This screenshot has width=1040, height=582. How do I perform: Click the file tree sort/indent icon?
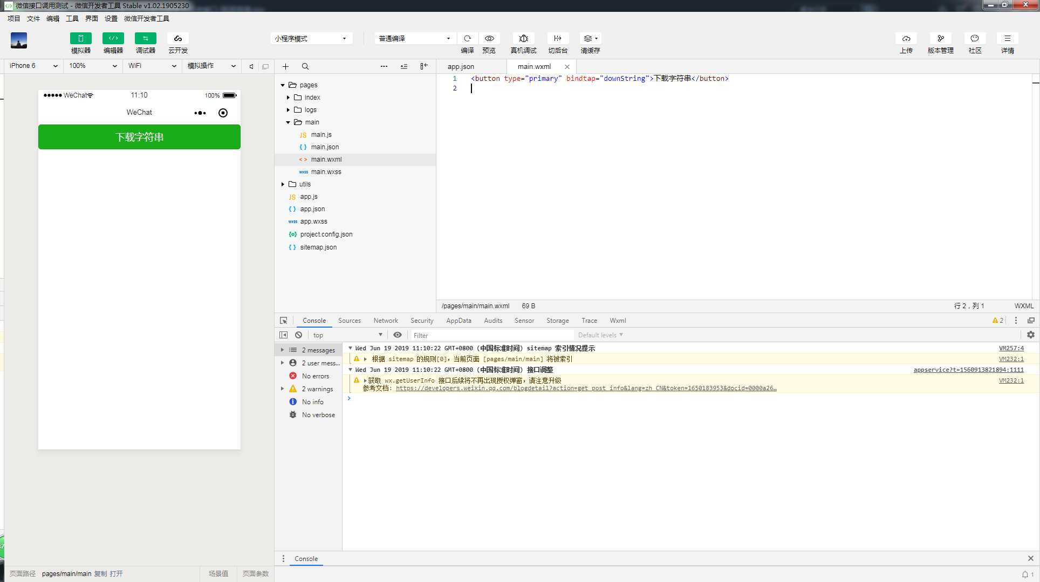pos(404,66)
